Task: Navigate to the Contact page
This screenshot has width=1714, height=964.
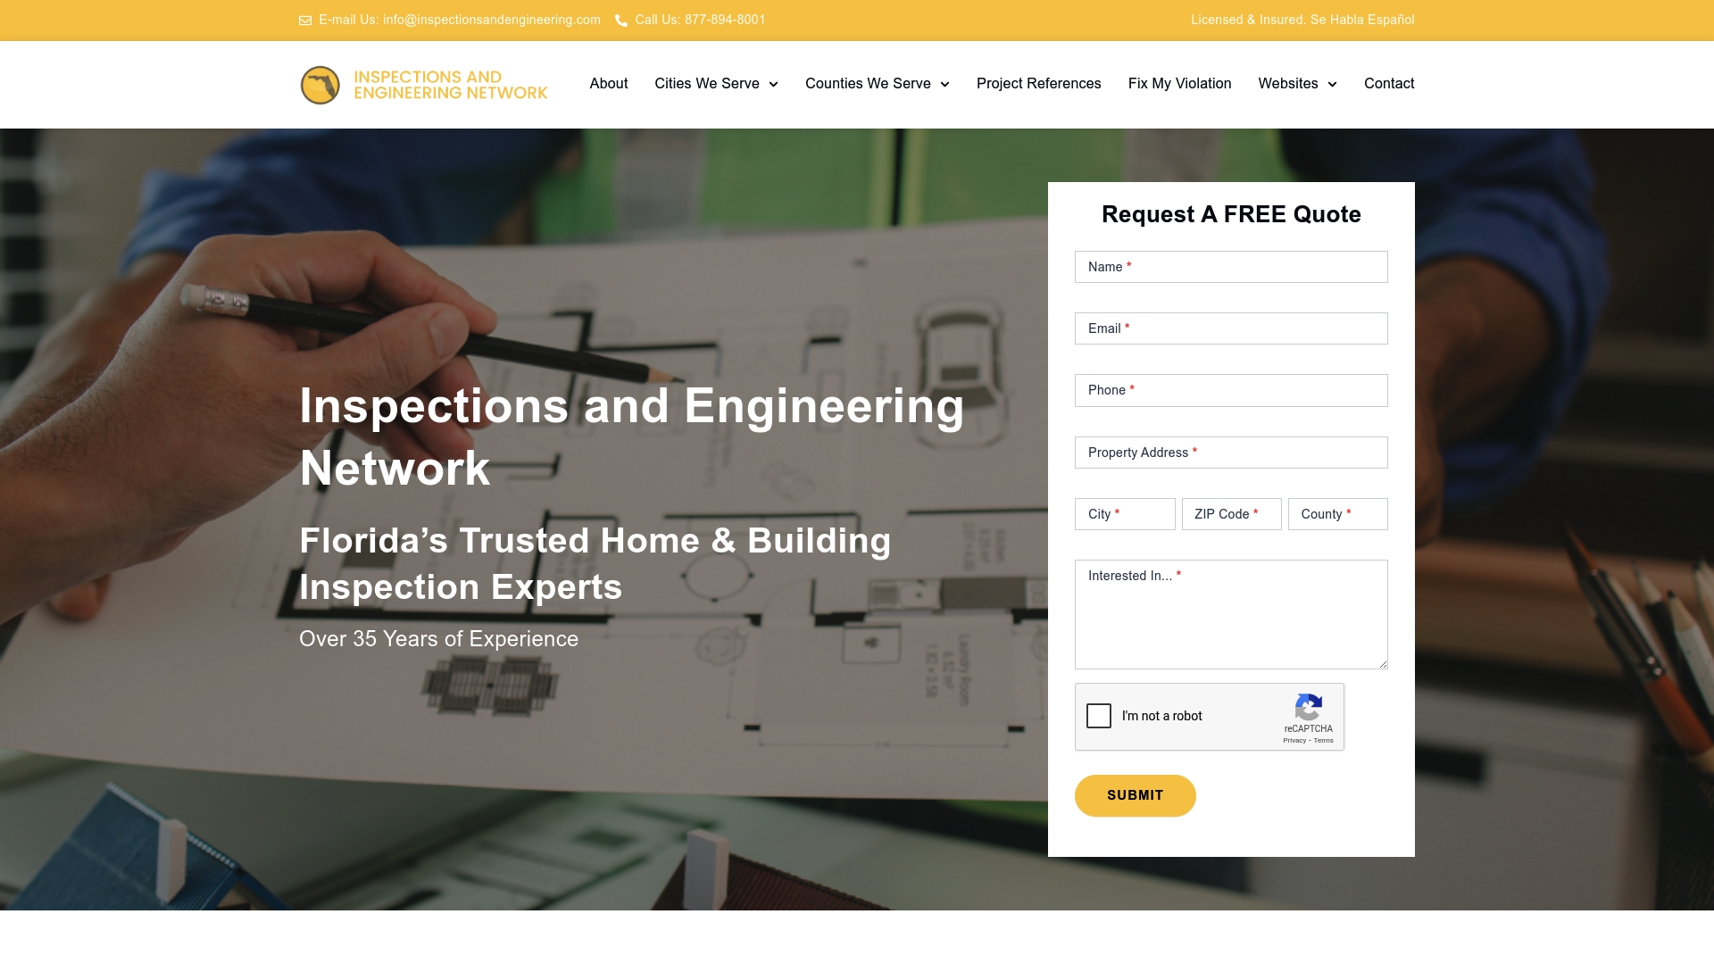Action: click(1389, 84)
